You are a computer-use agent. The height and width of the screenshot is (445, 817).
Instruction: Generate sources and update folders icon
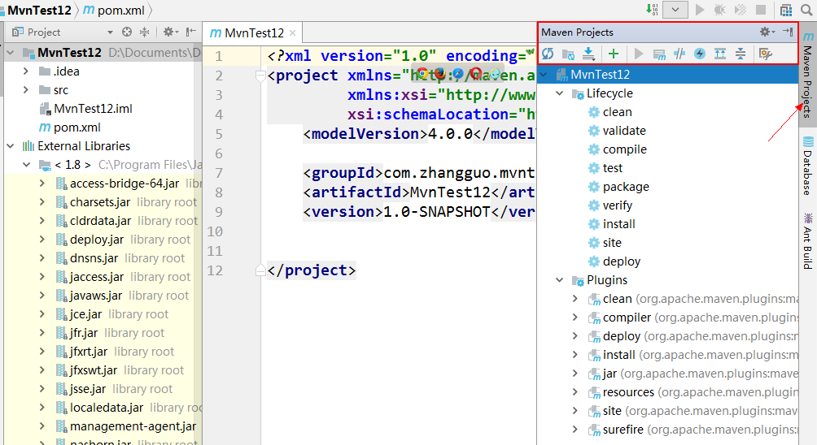[568, 54]
